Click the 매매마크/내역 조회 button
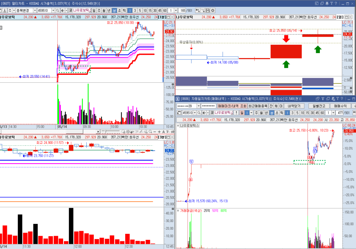This screenshot has width=356, height=249. pos(232,106)
